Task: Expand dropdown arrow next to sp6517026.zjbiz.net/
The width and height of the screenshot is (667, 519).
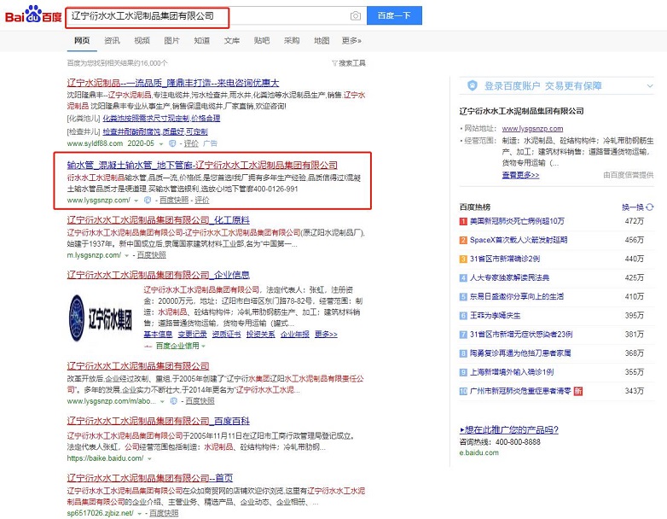Action: pyautogui.click(x=140, y=514)
